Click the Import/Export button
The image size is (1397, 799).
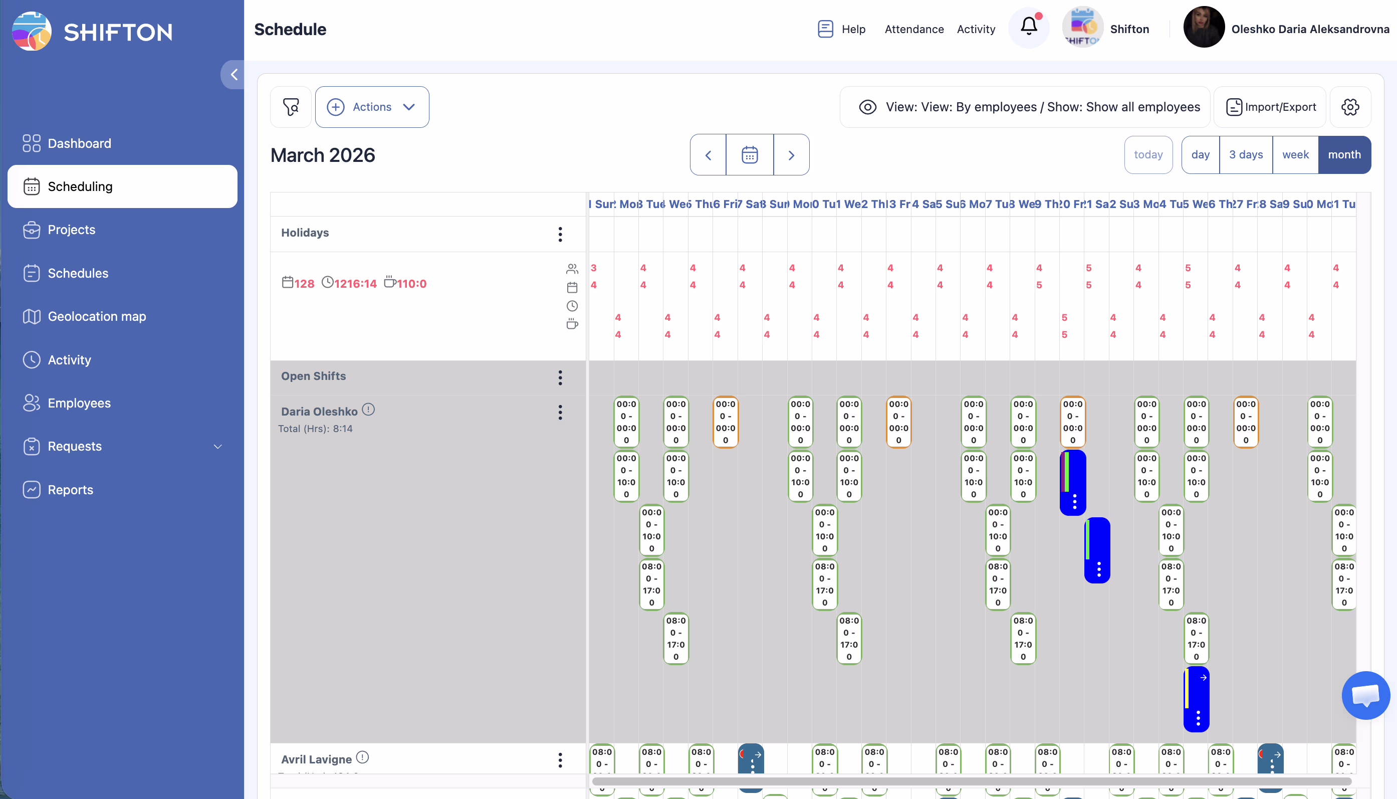point(1270,106)
